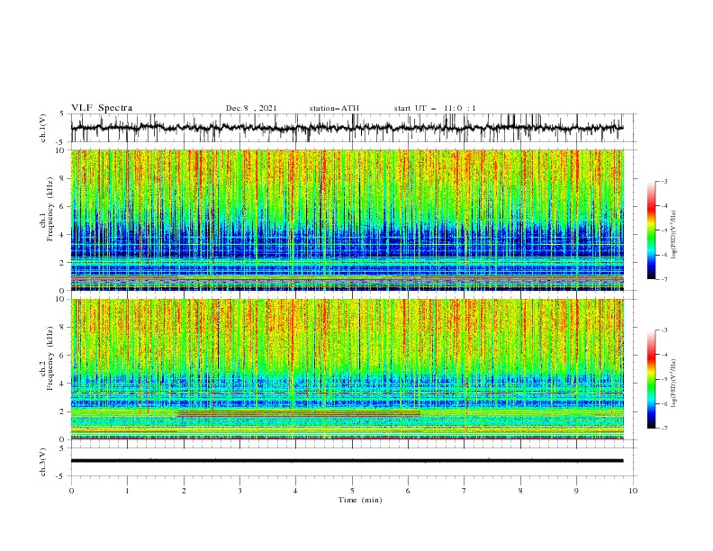The height and width of the screenshot is (551, 713).
Task: Click the "2" frequency tick of ch.2 spectrogram
Action: 63,411
